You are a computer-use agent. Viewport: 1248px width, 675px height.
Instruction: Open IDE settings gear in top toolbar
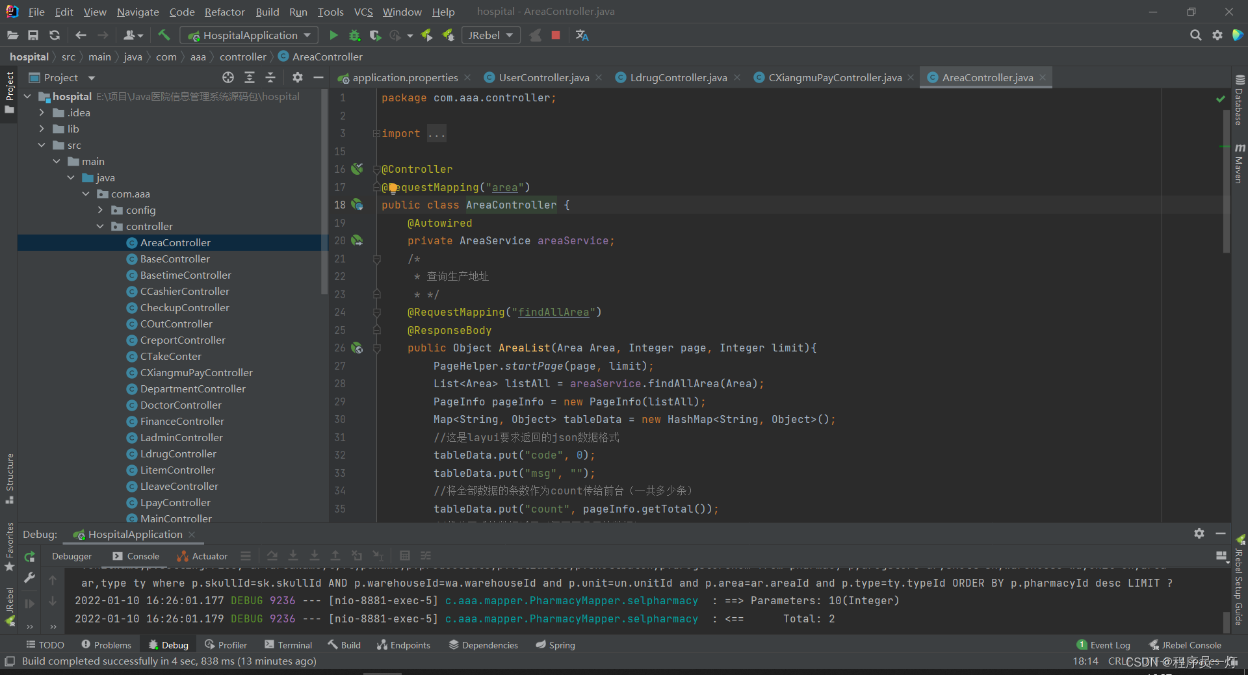coord(1217,35)
